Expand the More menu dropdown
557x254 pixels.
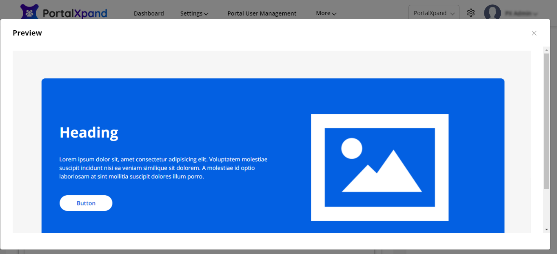click(x=326, y=13)
